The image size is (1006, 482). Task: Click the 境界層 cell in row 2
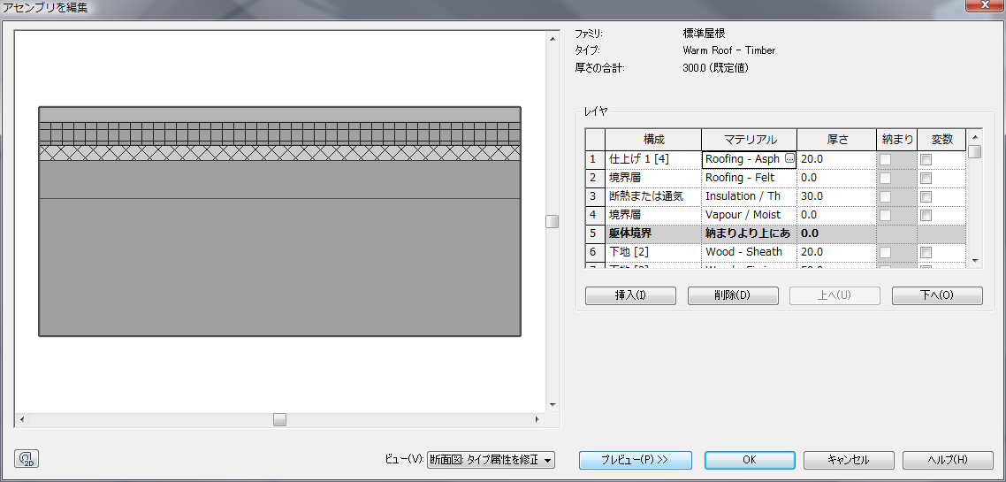(x=653, y=178)
